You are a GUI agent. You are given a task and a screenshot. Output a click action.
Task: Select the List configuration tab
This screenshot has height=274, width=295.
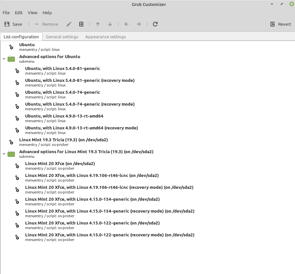(x=21, y=37)
